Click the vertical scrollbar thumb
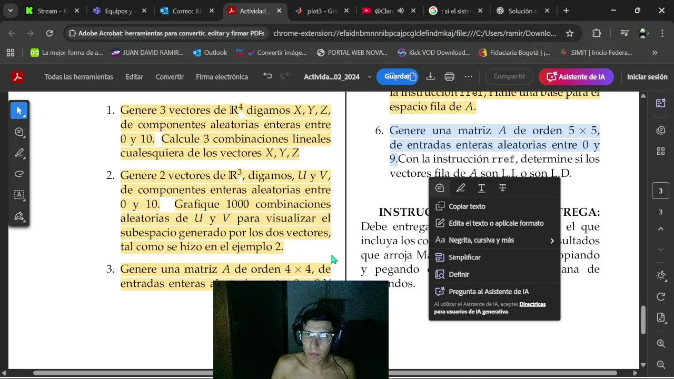The width and height of the screenshot is (674, 379). 643,320
